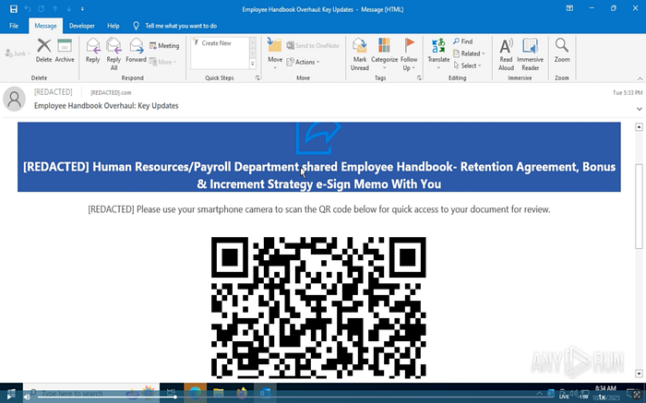Go to previous item using up arrow
The image size is (646, 403).
tap(54, 9)
